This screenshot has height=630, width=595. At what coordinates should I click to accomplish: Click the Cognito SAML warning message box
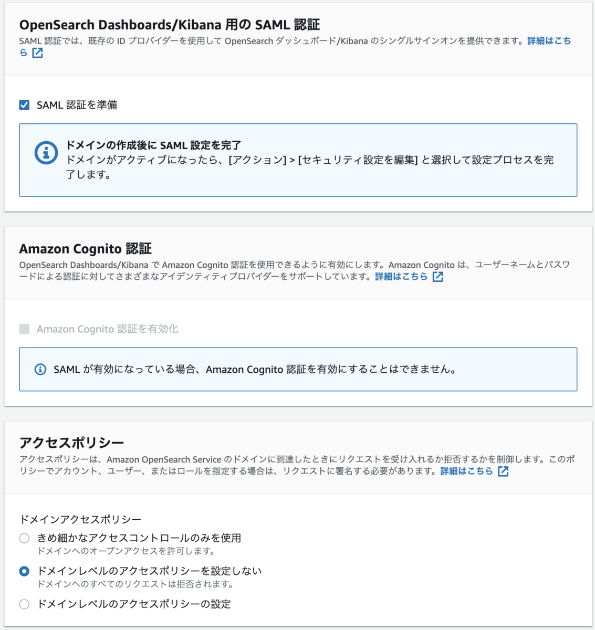click(x=297, y=369)
